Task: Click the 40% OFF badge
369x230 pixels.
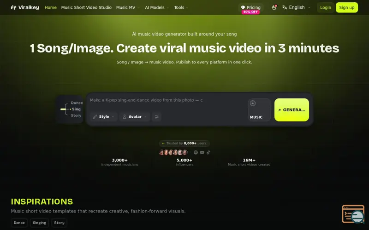Action: (250, 12)
